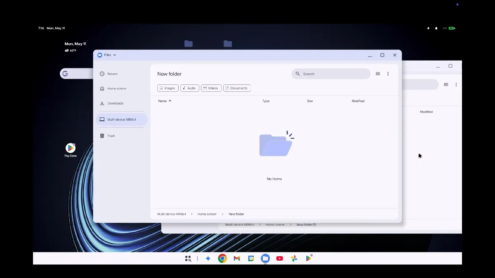495x278 pixels.
Task: Open Play Store from the taskbar
Action: tap(309, 258)
